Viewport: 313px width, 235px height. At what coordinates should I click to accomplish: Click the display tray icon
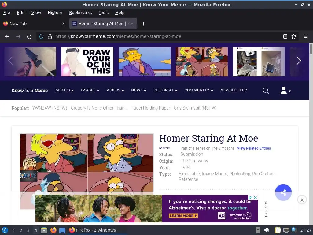286,230
